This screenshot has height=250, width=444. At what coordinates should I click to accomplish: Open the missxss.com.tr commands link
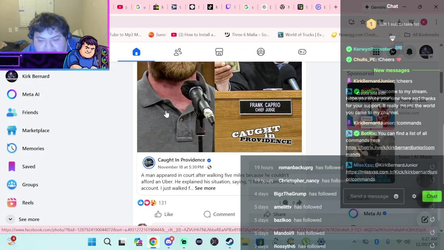[391, 176]
